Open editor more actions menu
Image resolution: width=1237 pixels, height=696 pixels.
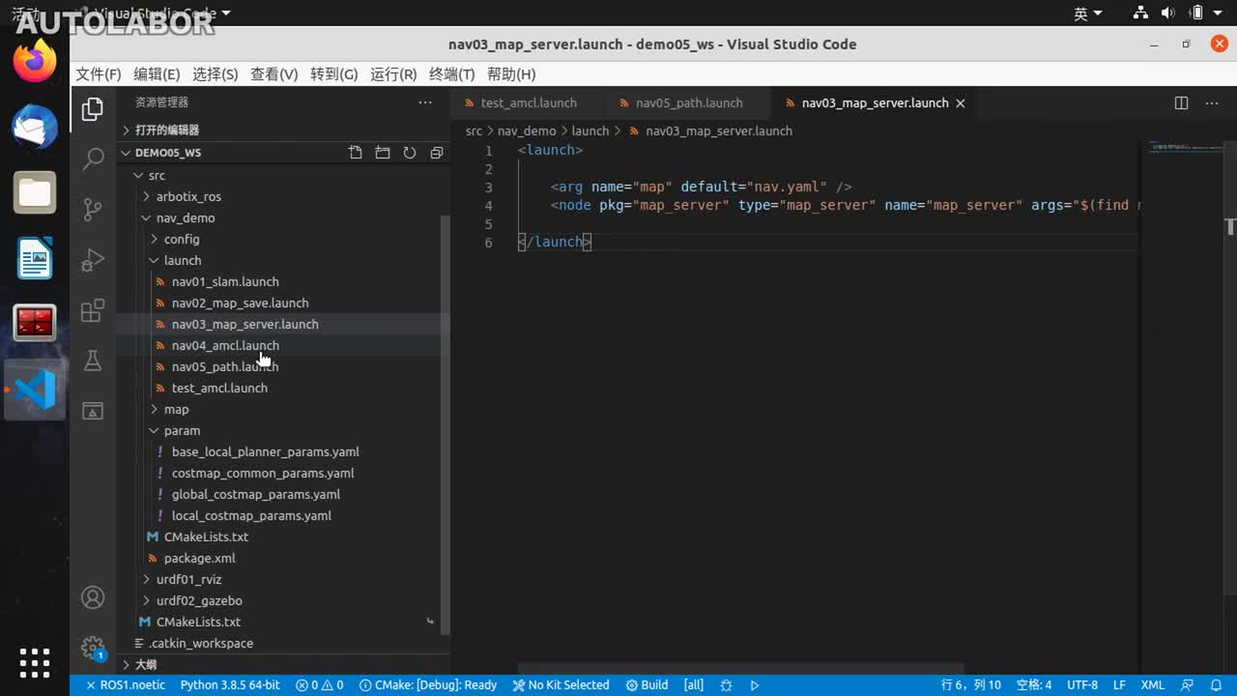coord(1214,103)
